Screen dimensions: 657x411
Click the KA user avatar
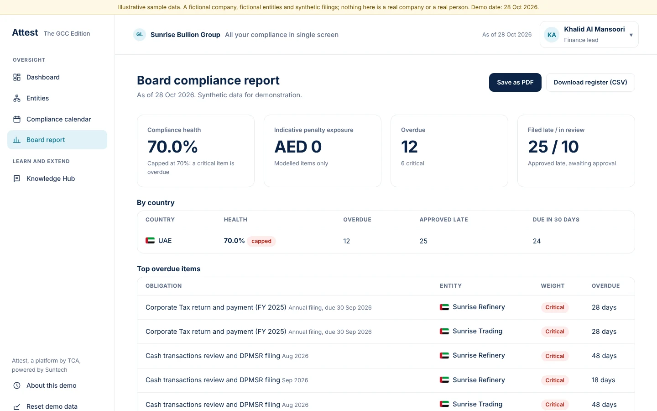(552, 35)
